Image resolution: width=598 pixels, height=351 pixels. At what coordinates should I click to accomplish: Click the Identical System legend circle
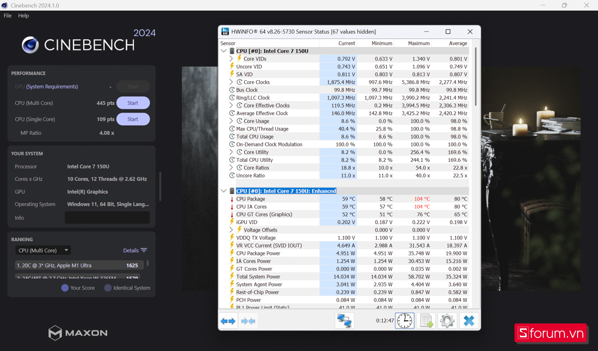coord(108,288)
